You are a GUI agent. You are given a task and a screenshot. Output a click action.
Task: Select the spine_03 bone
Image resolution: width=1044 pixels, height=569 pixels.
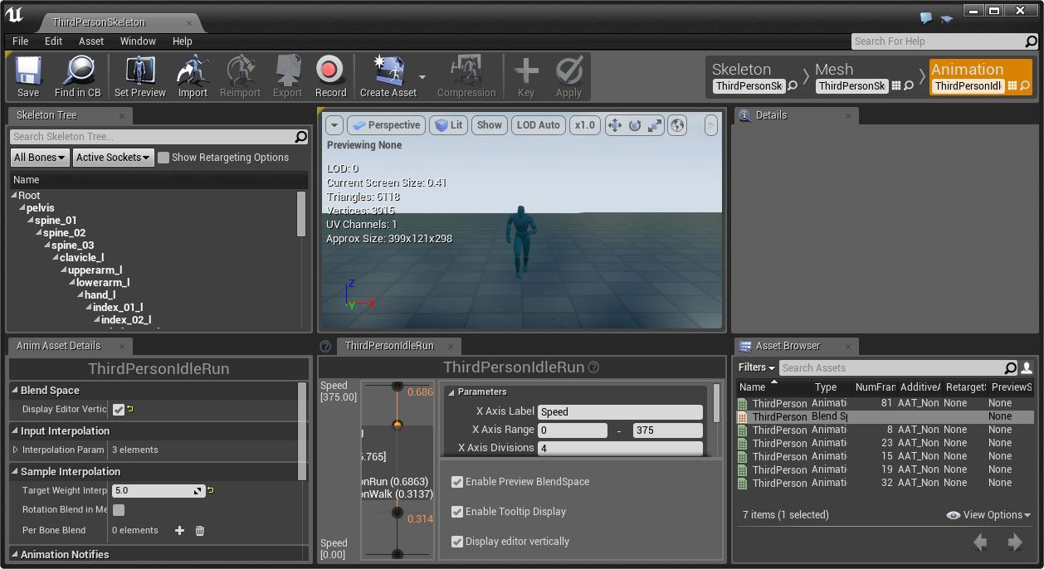(73, 246)
